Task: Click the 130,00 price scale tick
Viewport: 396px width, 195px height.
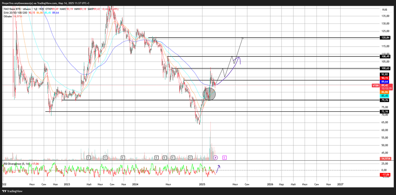Action: click(x=385, y=23)
